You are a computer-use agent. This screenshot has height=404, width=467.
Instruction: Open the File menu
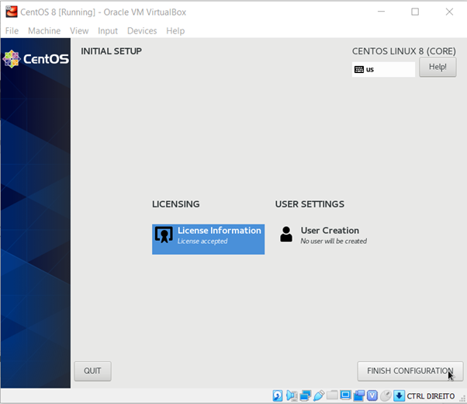pyautogui.click(x=12, y=31)
